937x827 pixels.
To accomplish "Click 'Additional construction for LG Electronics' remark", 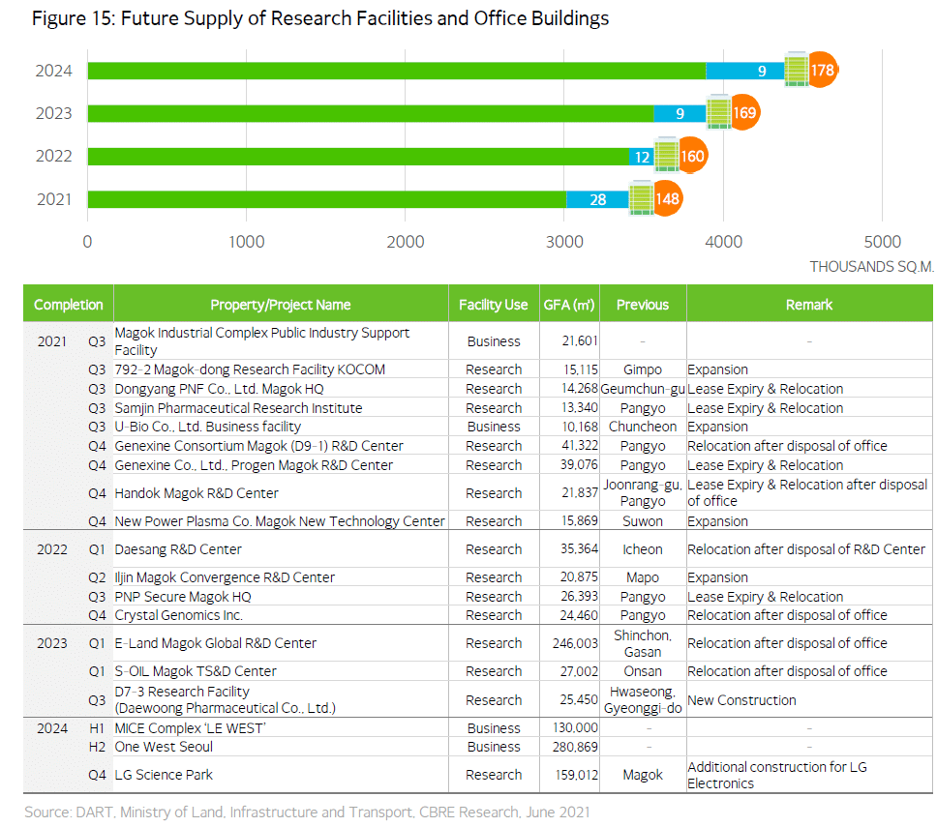I will click(x=777, y=775).
